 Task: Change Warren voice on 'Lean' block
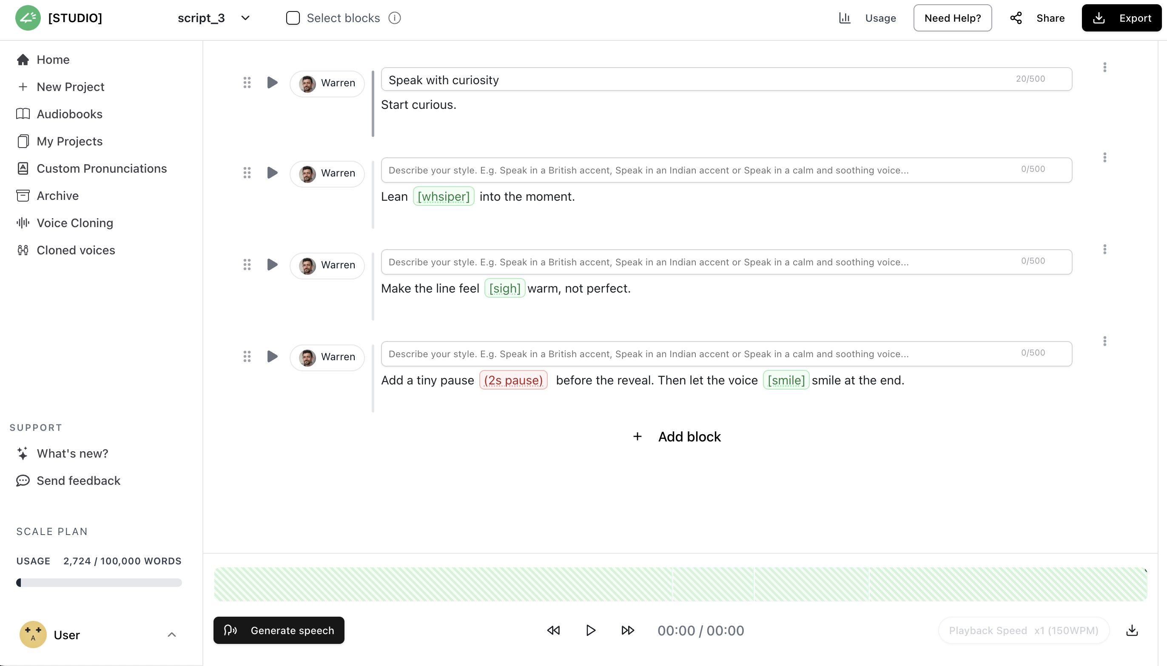click(x=327, y=174)
